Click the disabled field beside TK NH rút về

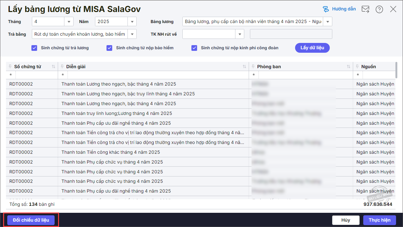pyautogui.click(x=291, y=34)
